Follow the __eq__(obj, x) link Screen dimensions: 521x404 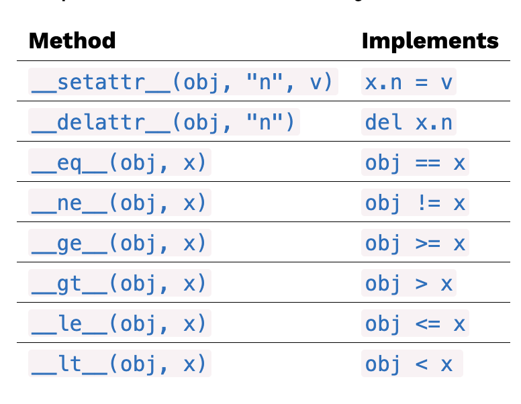120,162
